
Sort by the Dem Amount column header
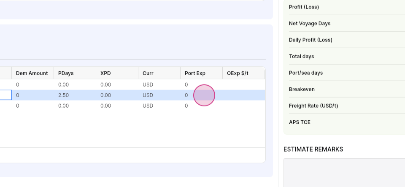click(x=32, y=73)
